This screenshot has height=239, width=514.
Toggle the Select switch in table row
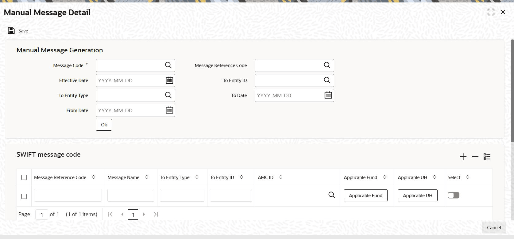(454, 195)
